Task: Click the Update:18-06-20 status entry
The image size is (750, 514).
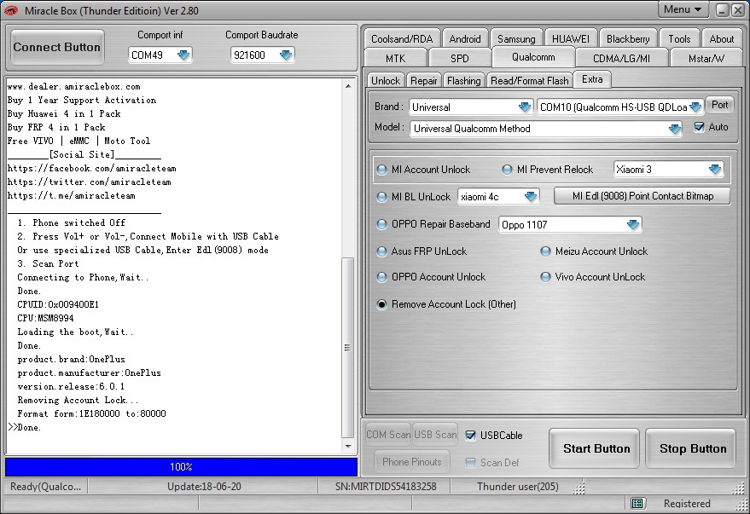Action: (204, 486)
